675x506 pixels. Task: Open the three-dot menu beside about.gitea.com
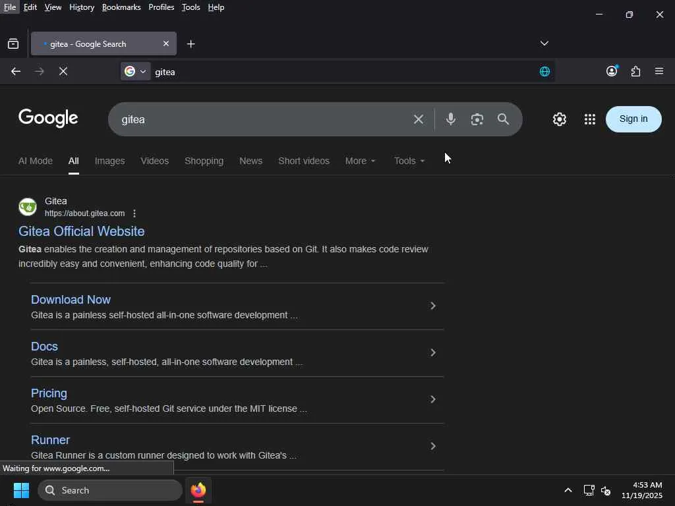[x=134, y=213]
